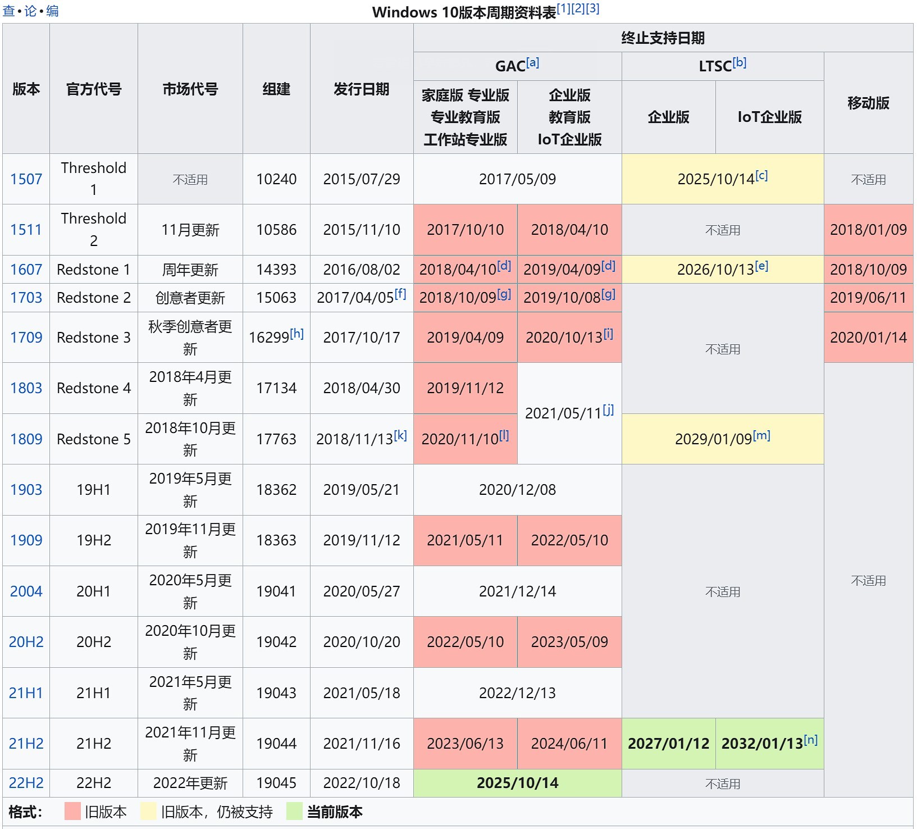Open footnote [d] after 2018/04/10
Screen dimensions: 917x829
[x=504, y=266]
